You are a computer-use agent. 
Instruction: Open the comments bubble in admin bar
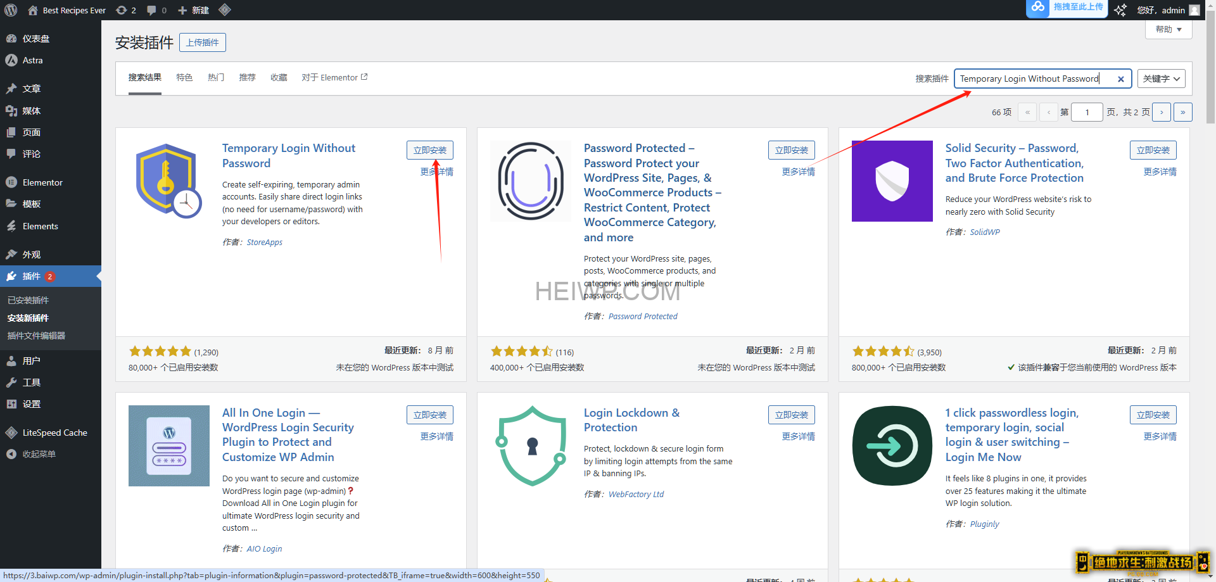click(x=156, y=10)
